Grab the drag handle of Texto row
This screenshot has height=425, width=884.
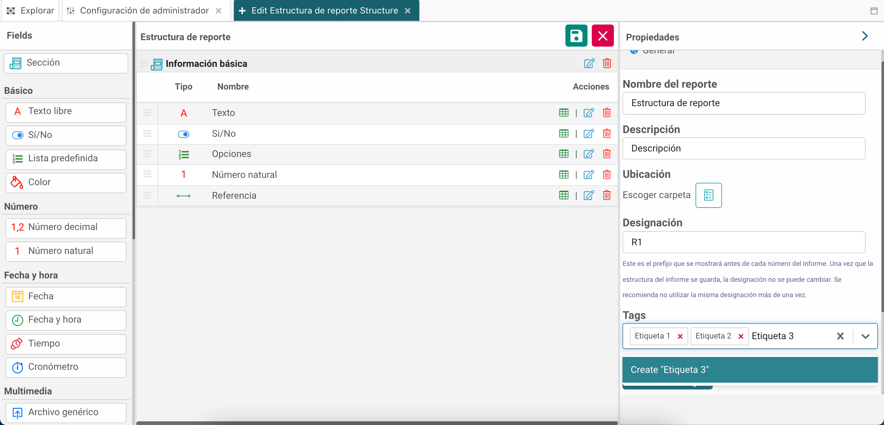click(x=147, y=113)
